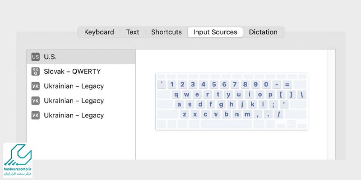Image resolution: width=361 pixels, height=180 pixels.
Task: Select the Input Sources tab
Action: point(215,32)
